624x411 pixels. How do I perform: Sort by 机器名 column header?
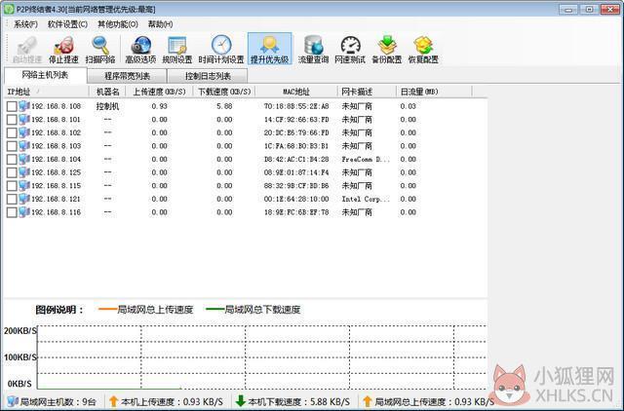coord(107,92)
